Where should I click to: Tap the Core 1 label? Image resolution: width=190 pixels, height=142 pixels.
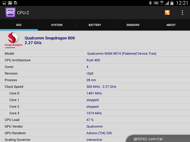(x=14, y=100)
